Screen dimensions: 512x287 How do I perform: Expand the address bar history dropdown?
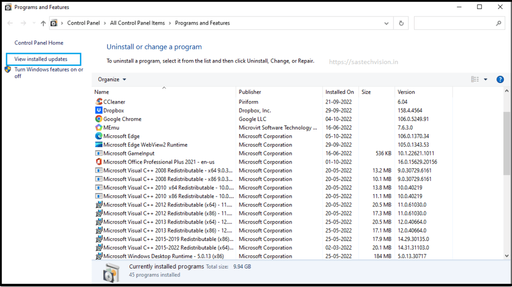coord(386,23)
